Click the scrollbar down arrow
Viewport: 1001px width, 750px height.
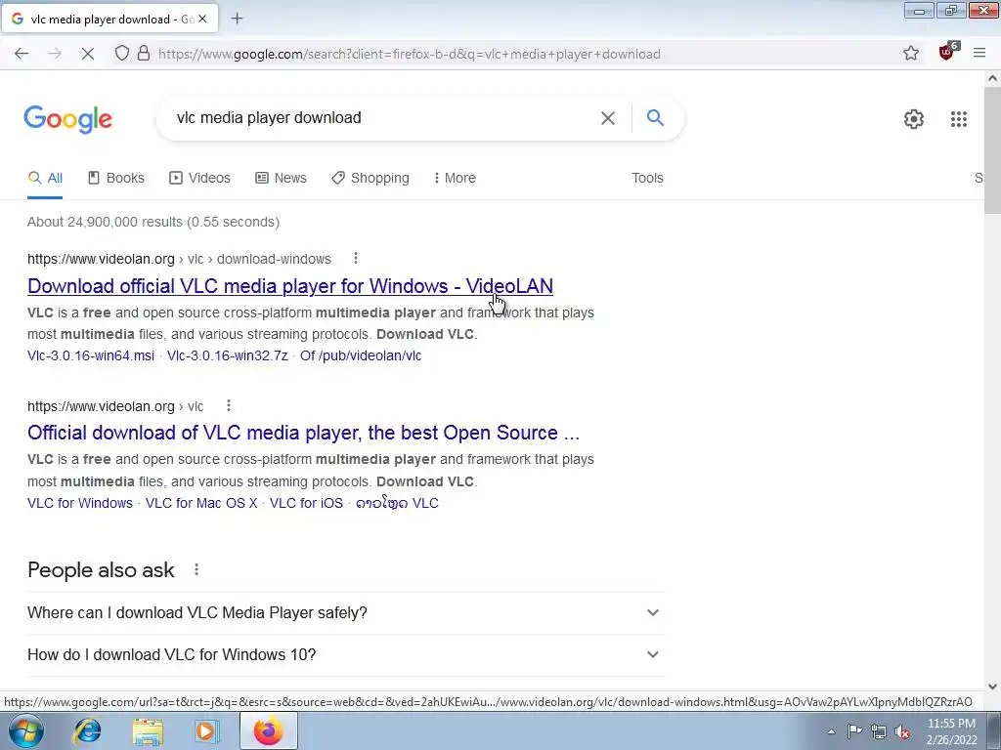coord(992,687)
